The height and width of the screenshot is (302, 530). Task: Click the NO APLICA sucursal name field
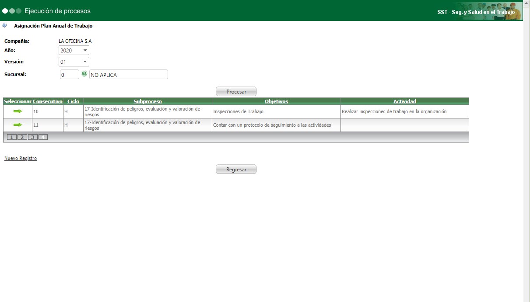point(128,75)
